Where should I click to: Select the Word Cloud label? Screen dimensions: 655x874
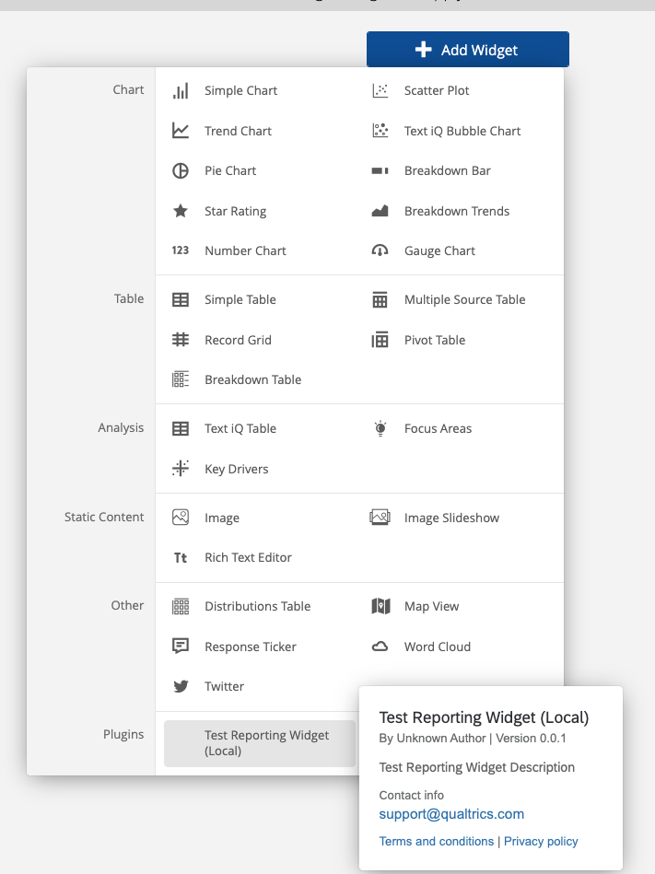click(x=438, y=647)
